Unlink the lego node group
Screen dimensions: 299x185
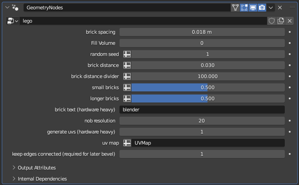pyautogui.click(x=290, y=21)
